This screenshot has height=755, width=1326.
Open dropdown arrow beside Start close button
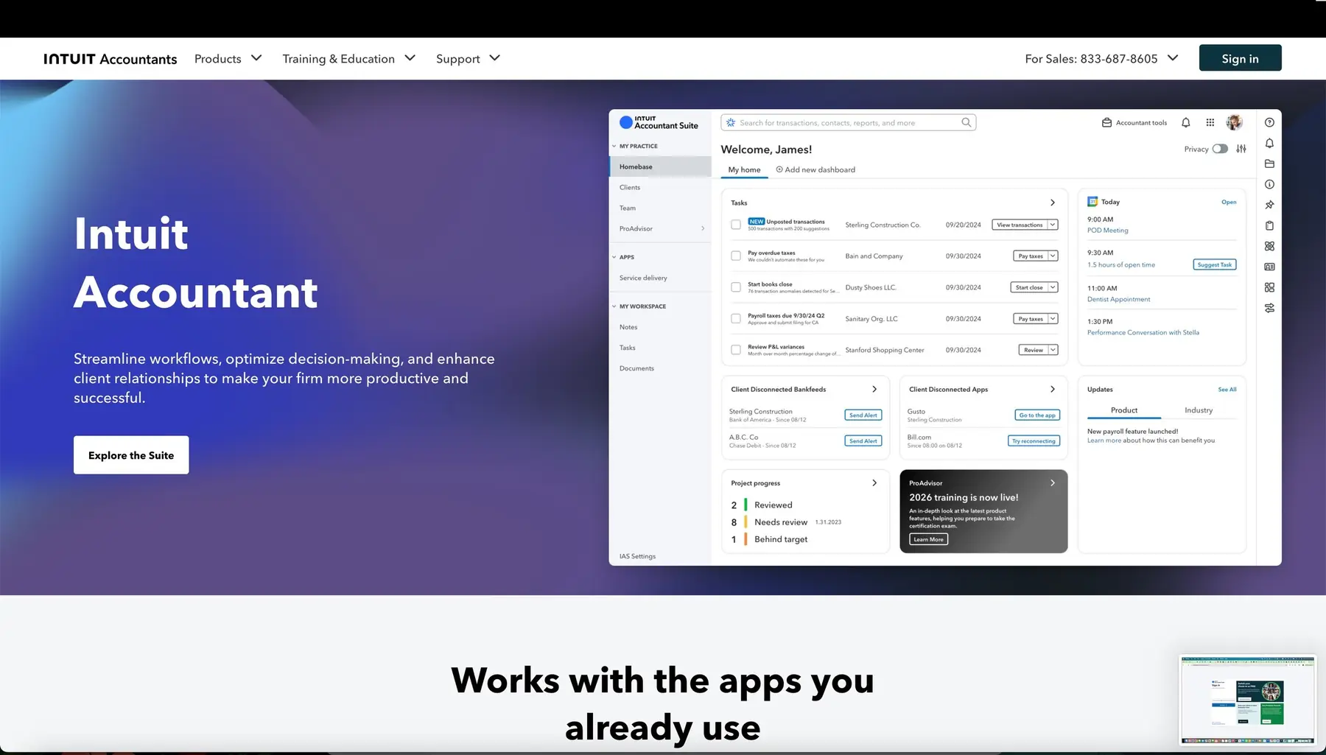click(x=1053, y=287)
